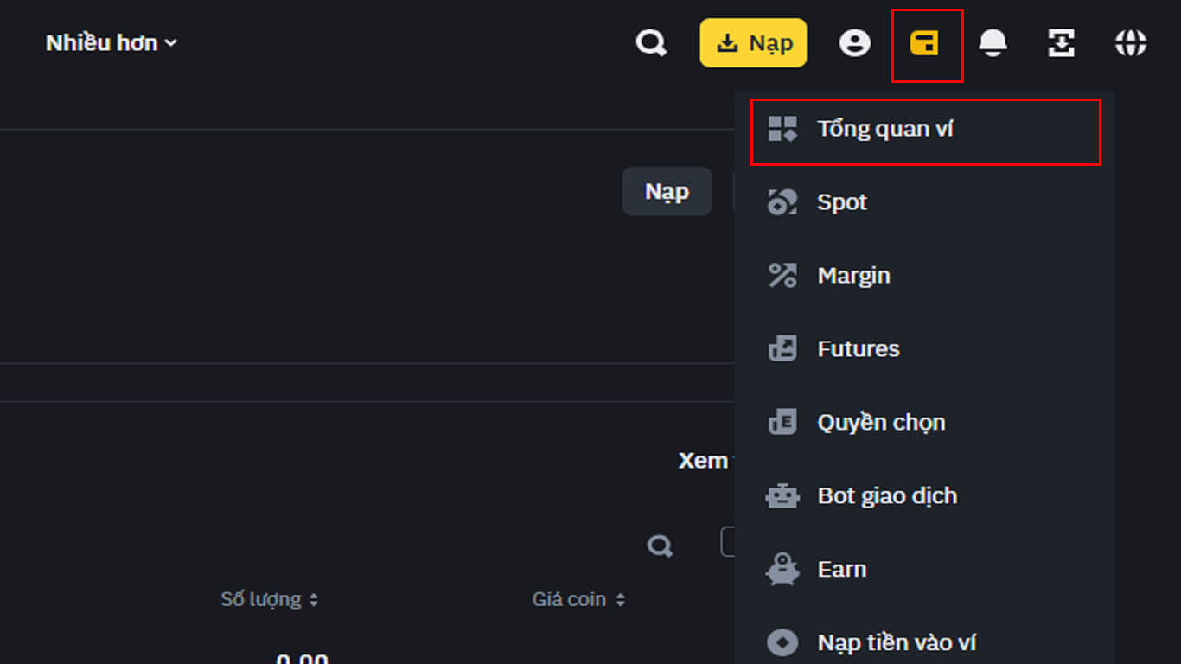Choose "Quyền chọn" from the dropdown menu

[882, 422]
